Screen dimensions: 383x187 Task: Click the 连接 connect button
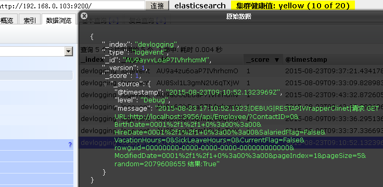(157, 6)
